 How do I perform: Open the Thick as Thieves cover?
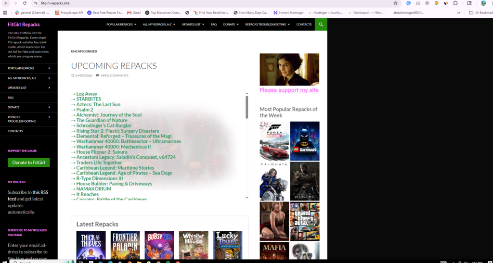[91, 245]
